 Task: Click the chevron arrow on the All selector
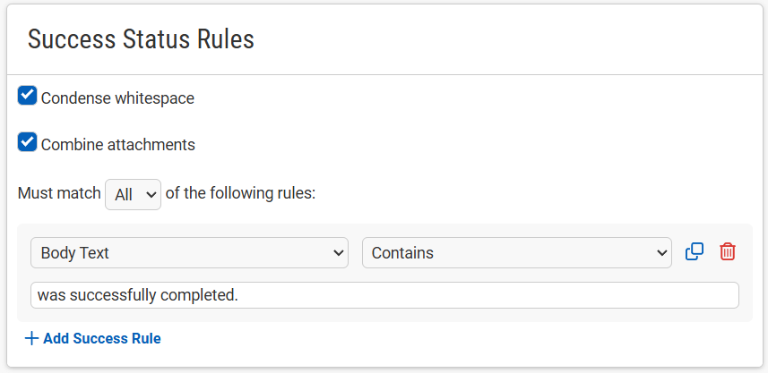(x=151, y=195)
